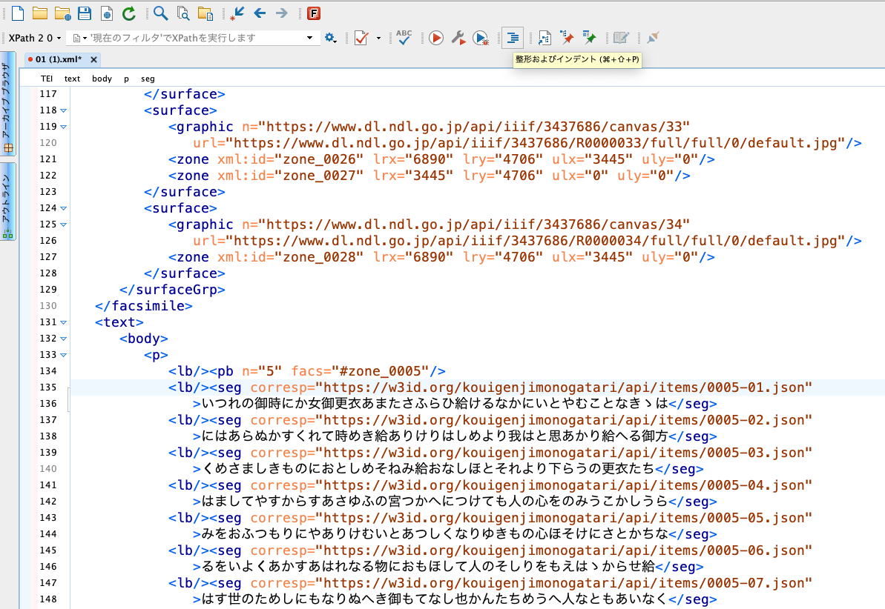Open Find/Replace with the magnifier icon

point(160,13)
